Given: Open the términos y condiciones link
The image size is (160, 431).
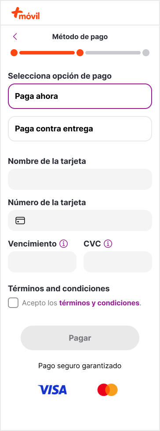Looking at the screenshot, I should pyautogui.click(x=99, y=303).
